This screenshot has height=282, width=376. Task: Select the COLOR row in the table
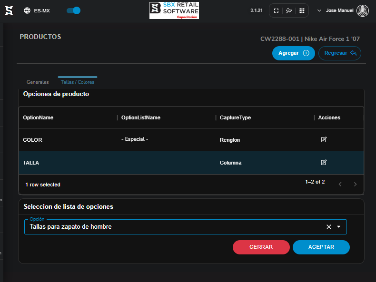[x=191, y=140]
